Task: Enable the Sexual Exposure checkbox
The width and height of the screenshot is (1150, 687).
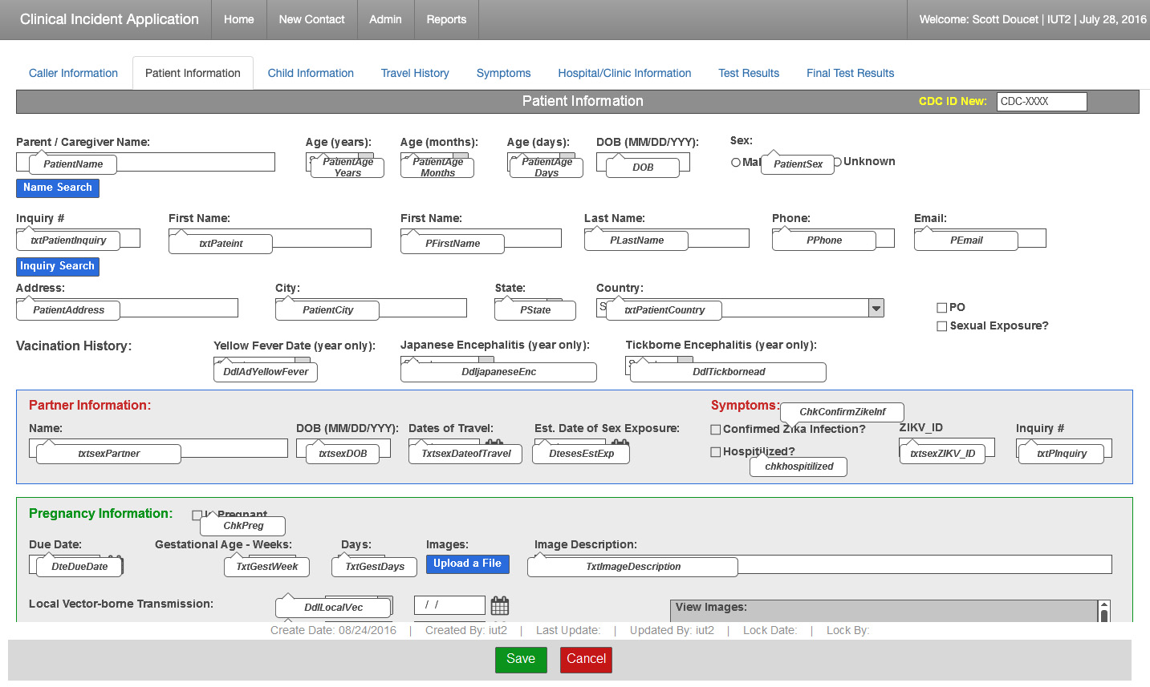Action: click(x=942, y=326)
